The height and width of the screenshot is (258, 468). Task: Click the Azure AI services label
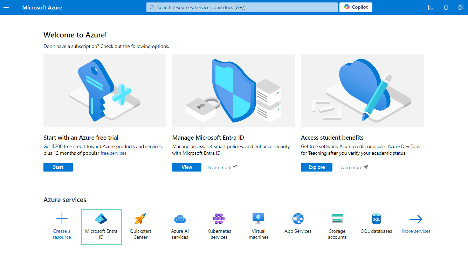point(180,234)
